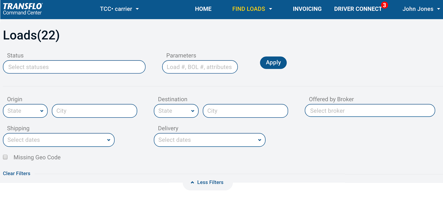Focus the Origin City text field
This screenshot has height=199, width=443.
point(95,111)
